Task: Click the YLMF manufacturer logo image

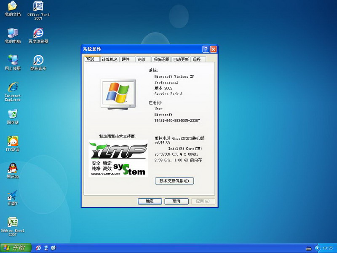Action: pos(118,159)
